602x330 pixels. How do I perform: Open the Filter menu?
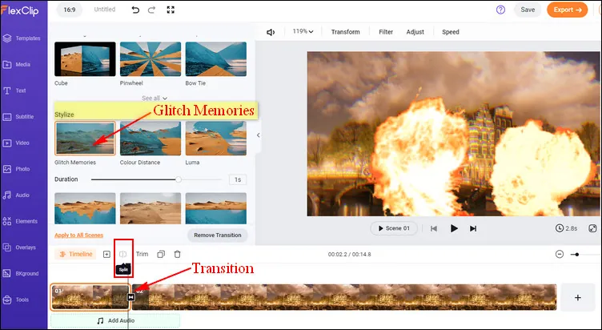(386, 32)
